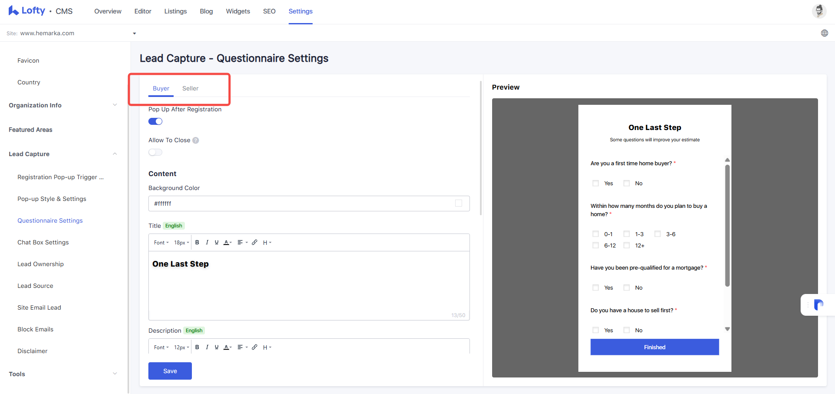The height and width of the screenshot is (394, 835).
Task: Open the Widgets menu
Action: 238,11
